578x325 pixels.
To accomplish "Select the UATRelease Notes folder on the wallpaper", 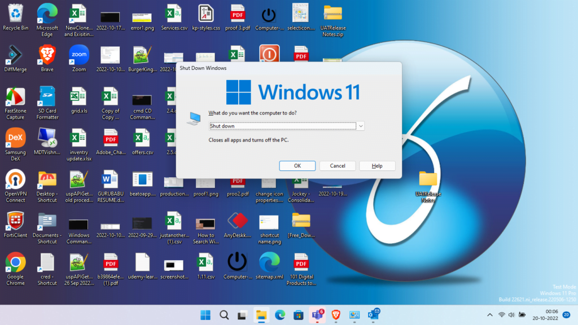I will click(428, 186).
